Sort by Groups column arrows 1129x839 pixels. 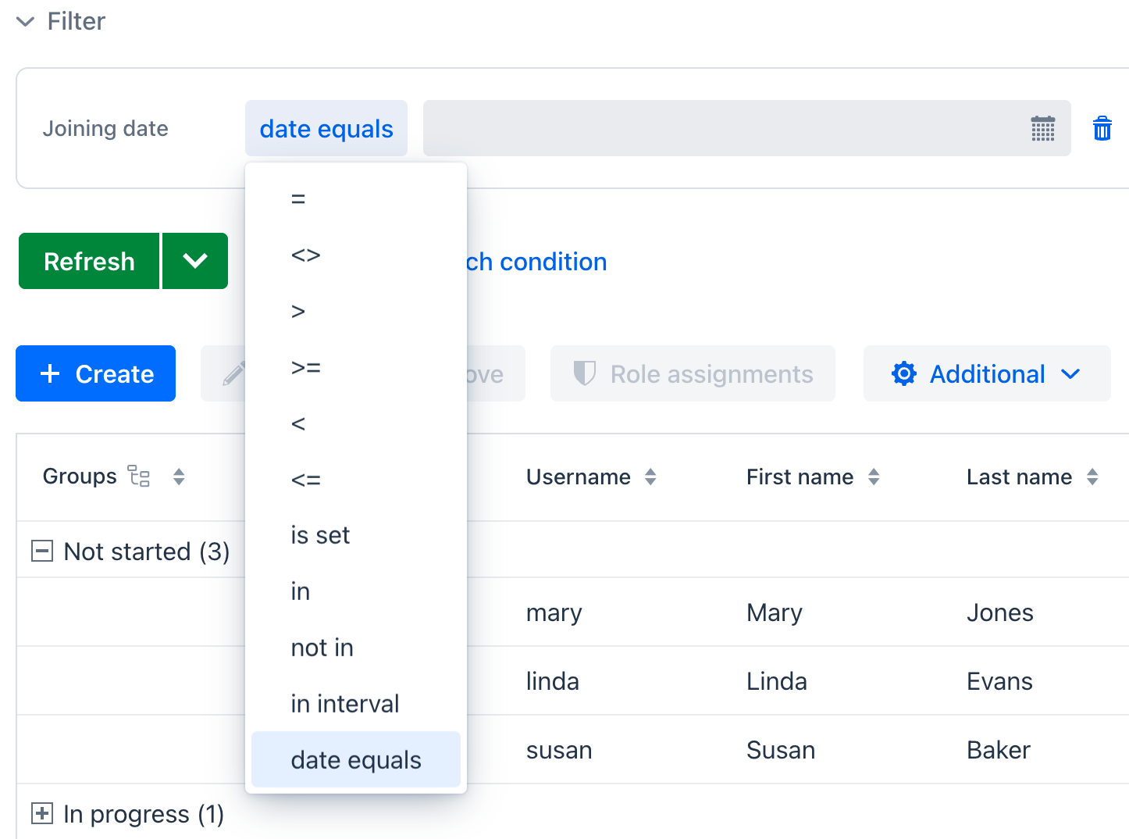179,477
